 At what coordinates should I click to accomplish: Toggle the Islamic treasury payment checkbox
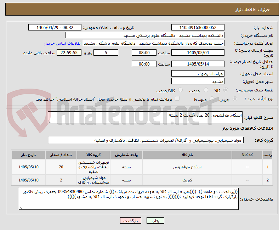(x=177, y=99)
